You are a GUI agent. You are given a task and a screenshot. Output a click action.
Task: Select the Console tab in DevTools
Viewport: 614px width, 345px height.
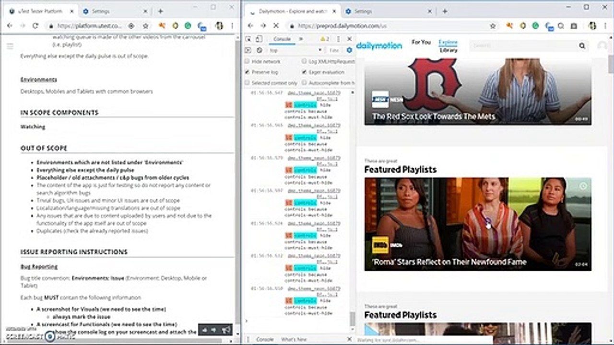pos(282,39)
